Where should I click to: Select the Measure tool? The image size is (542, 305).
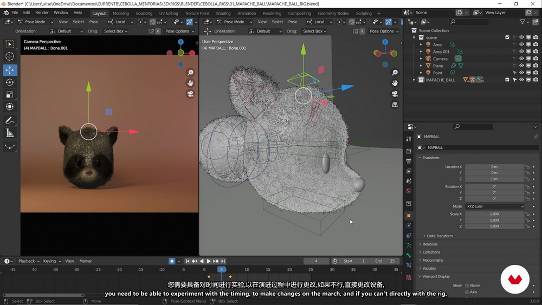(10, 133)
